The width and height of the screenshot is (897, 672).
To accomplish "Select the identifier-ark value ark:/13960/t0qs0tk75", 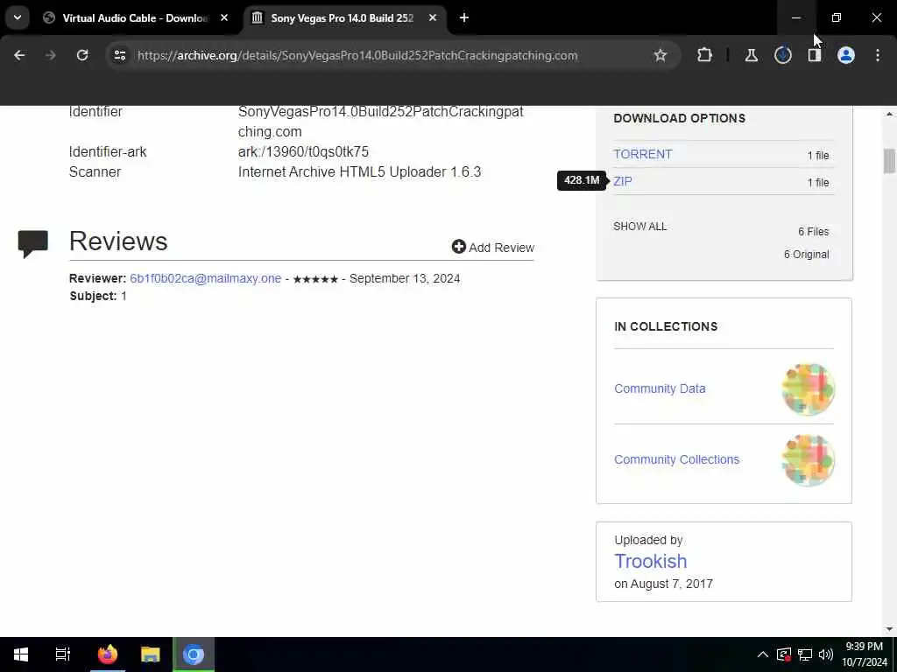I will [x=303, y=152].
